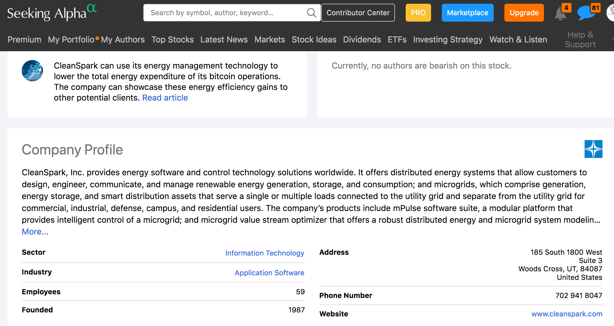Click address line Woods Cross, UT, 84087
The height and width of the screenshot is (326, 614).
(560, 269)
